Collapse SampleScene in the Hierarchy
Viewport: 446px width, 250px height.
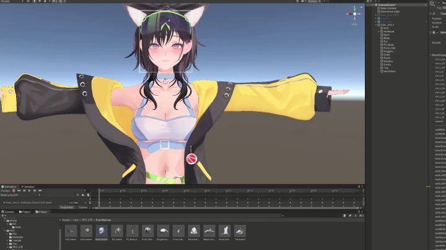[x=373, y=5]
